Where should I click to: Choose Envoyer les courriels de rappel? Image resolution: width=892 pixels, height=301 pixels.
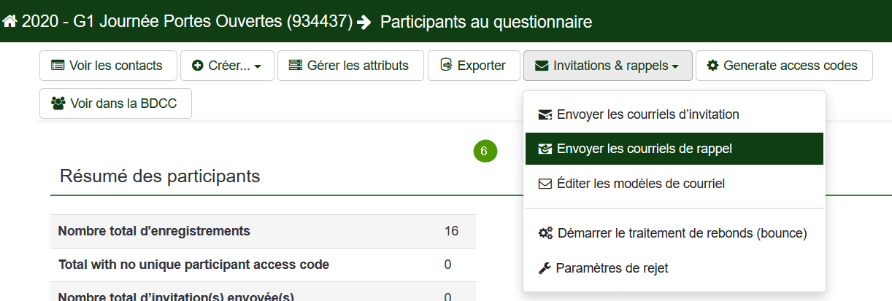click(674, 149)
